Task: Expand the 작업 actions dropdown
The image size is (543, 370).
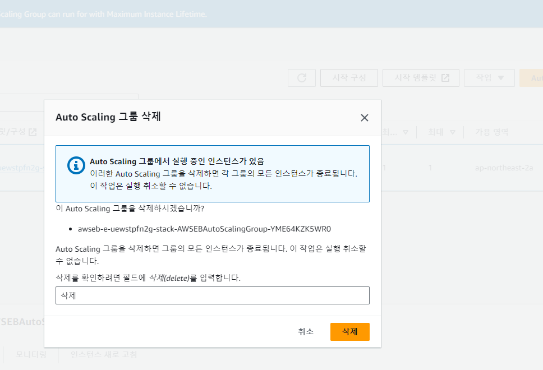Action: (x=489, y=78)
